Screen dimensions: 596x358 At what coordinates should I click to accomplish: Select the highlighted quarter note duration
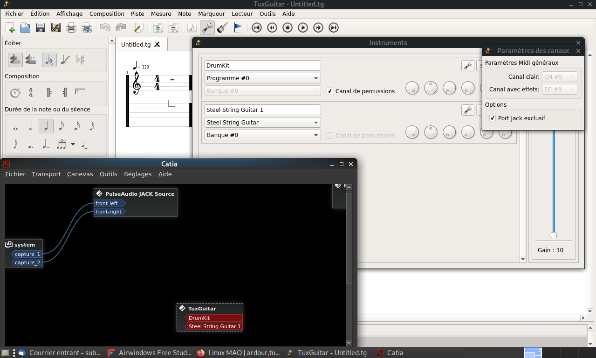(x=46, y=126)
